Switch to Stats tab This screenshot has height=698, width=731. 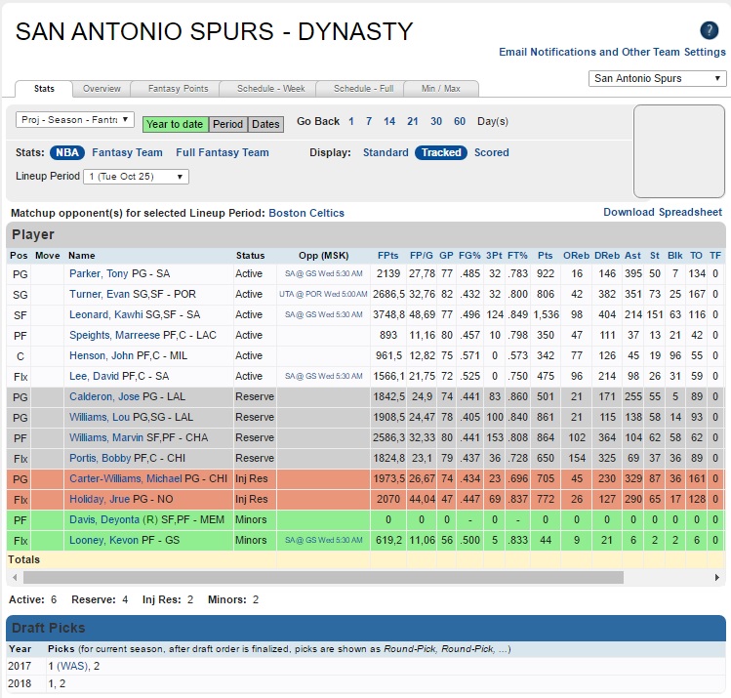coord(44,89)
